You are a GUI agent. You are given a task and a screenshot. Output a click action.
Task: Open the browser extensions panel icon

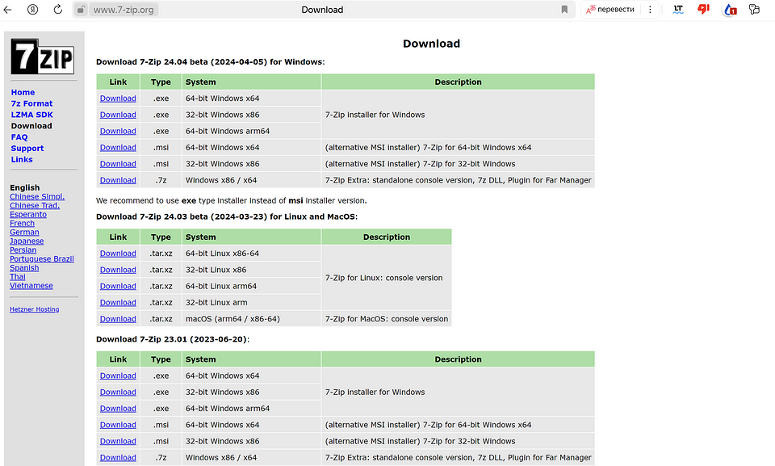[x=754, y=10]
